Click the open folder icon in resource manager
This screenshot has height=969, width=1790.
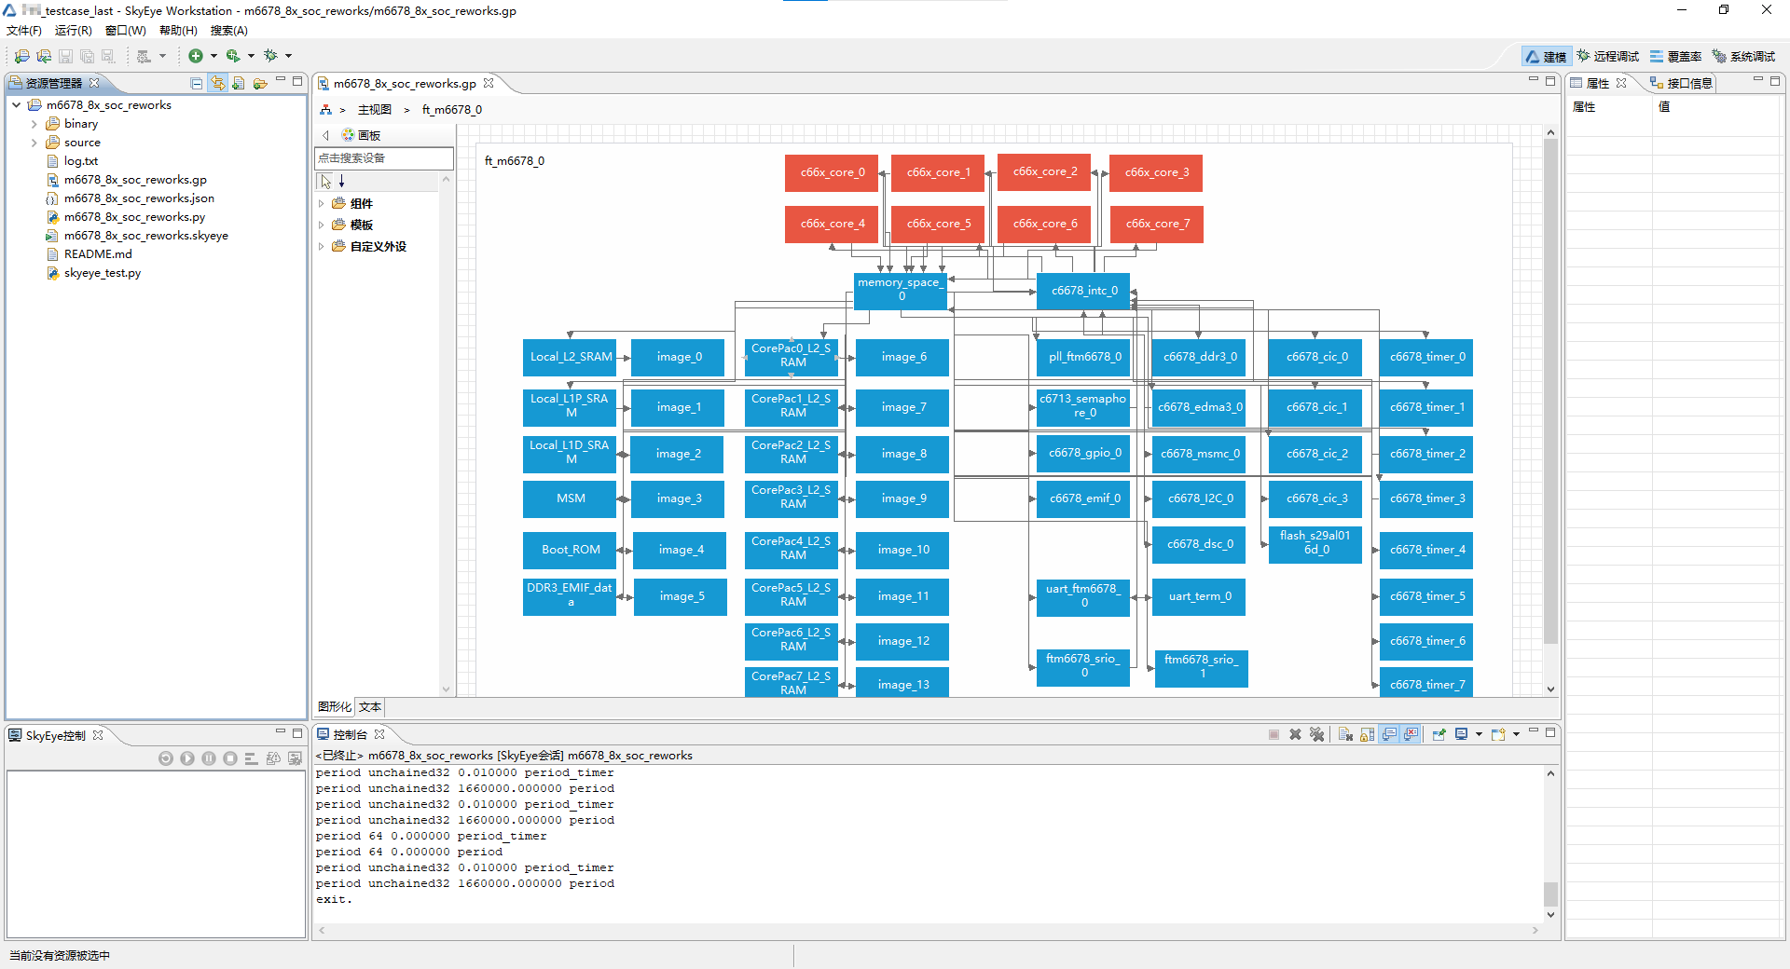(x=260, y=83)
